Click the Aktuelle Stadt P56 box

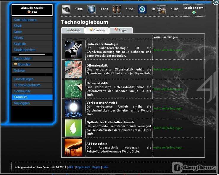[x=32, y=10]
